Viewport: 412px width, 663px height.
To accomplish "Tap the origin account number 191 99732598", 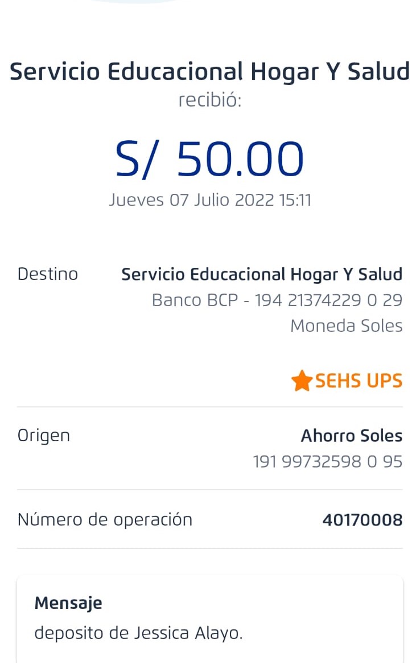I will point(327,462).
